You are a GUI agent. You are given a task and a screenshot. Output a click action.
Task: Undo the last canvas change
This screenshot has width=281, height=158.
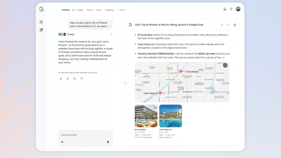222,25
